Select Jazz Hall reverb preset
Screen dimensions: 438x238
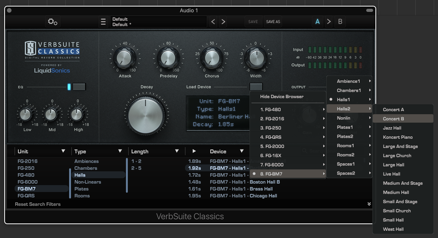(x=403, y=128)
